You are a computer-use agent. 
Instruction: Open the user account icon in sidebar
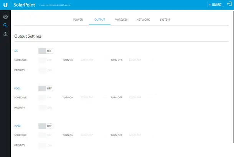tap(5, 34)
